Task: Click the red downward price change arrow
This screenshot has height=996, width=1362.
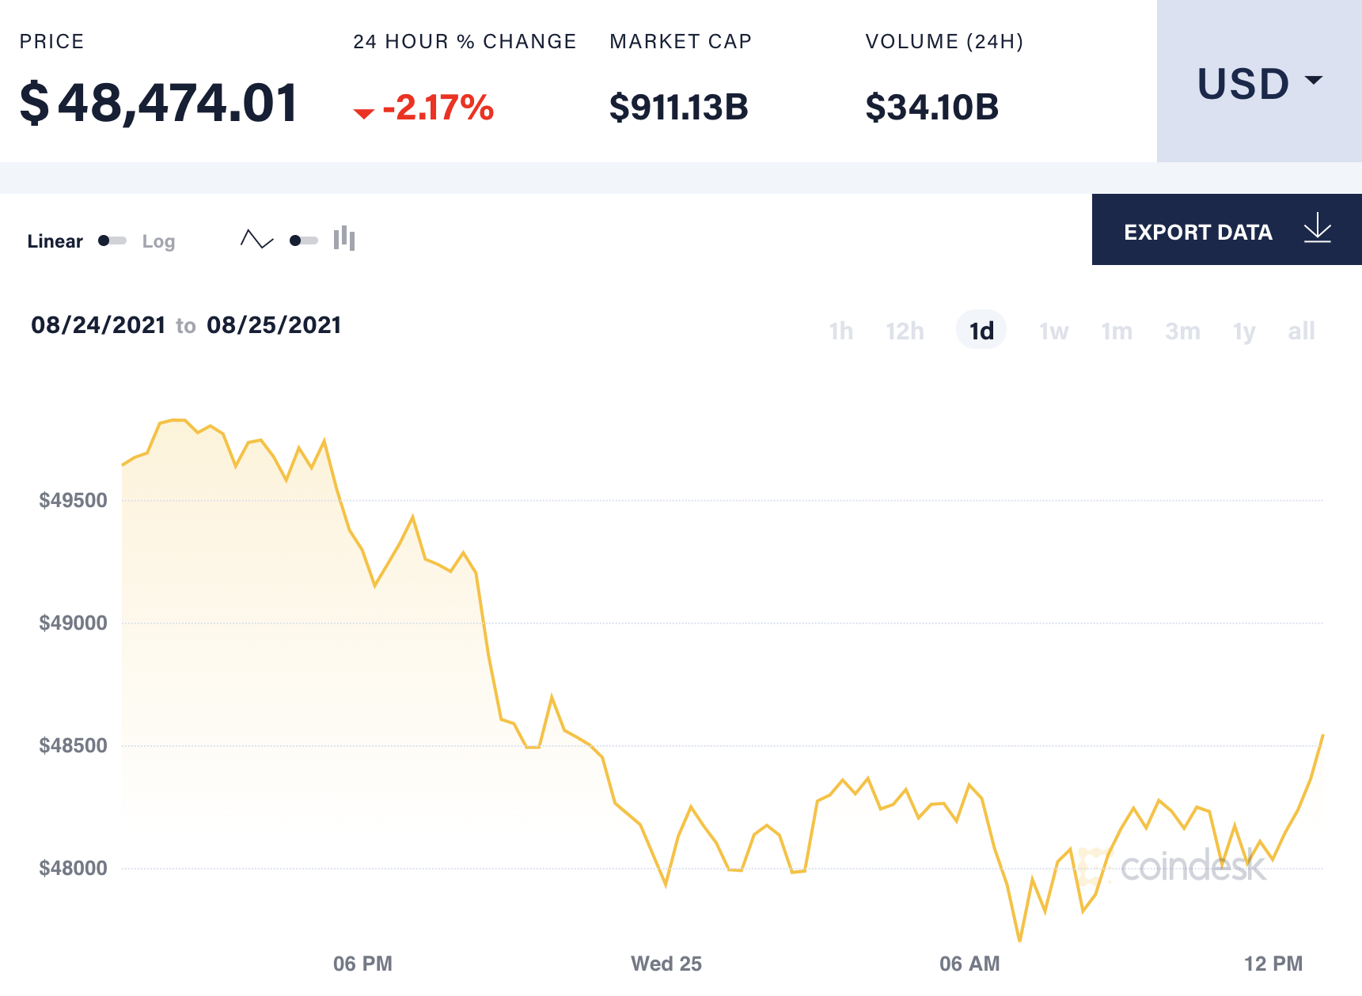Action: pyautogui.click(x=365, y=113)
